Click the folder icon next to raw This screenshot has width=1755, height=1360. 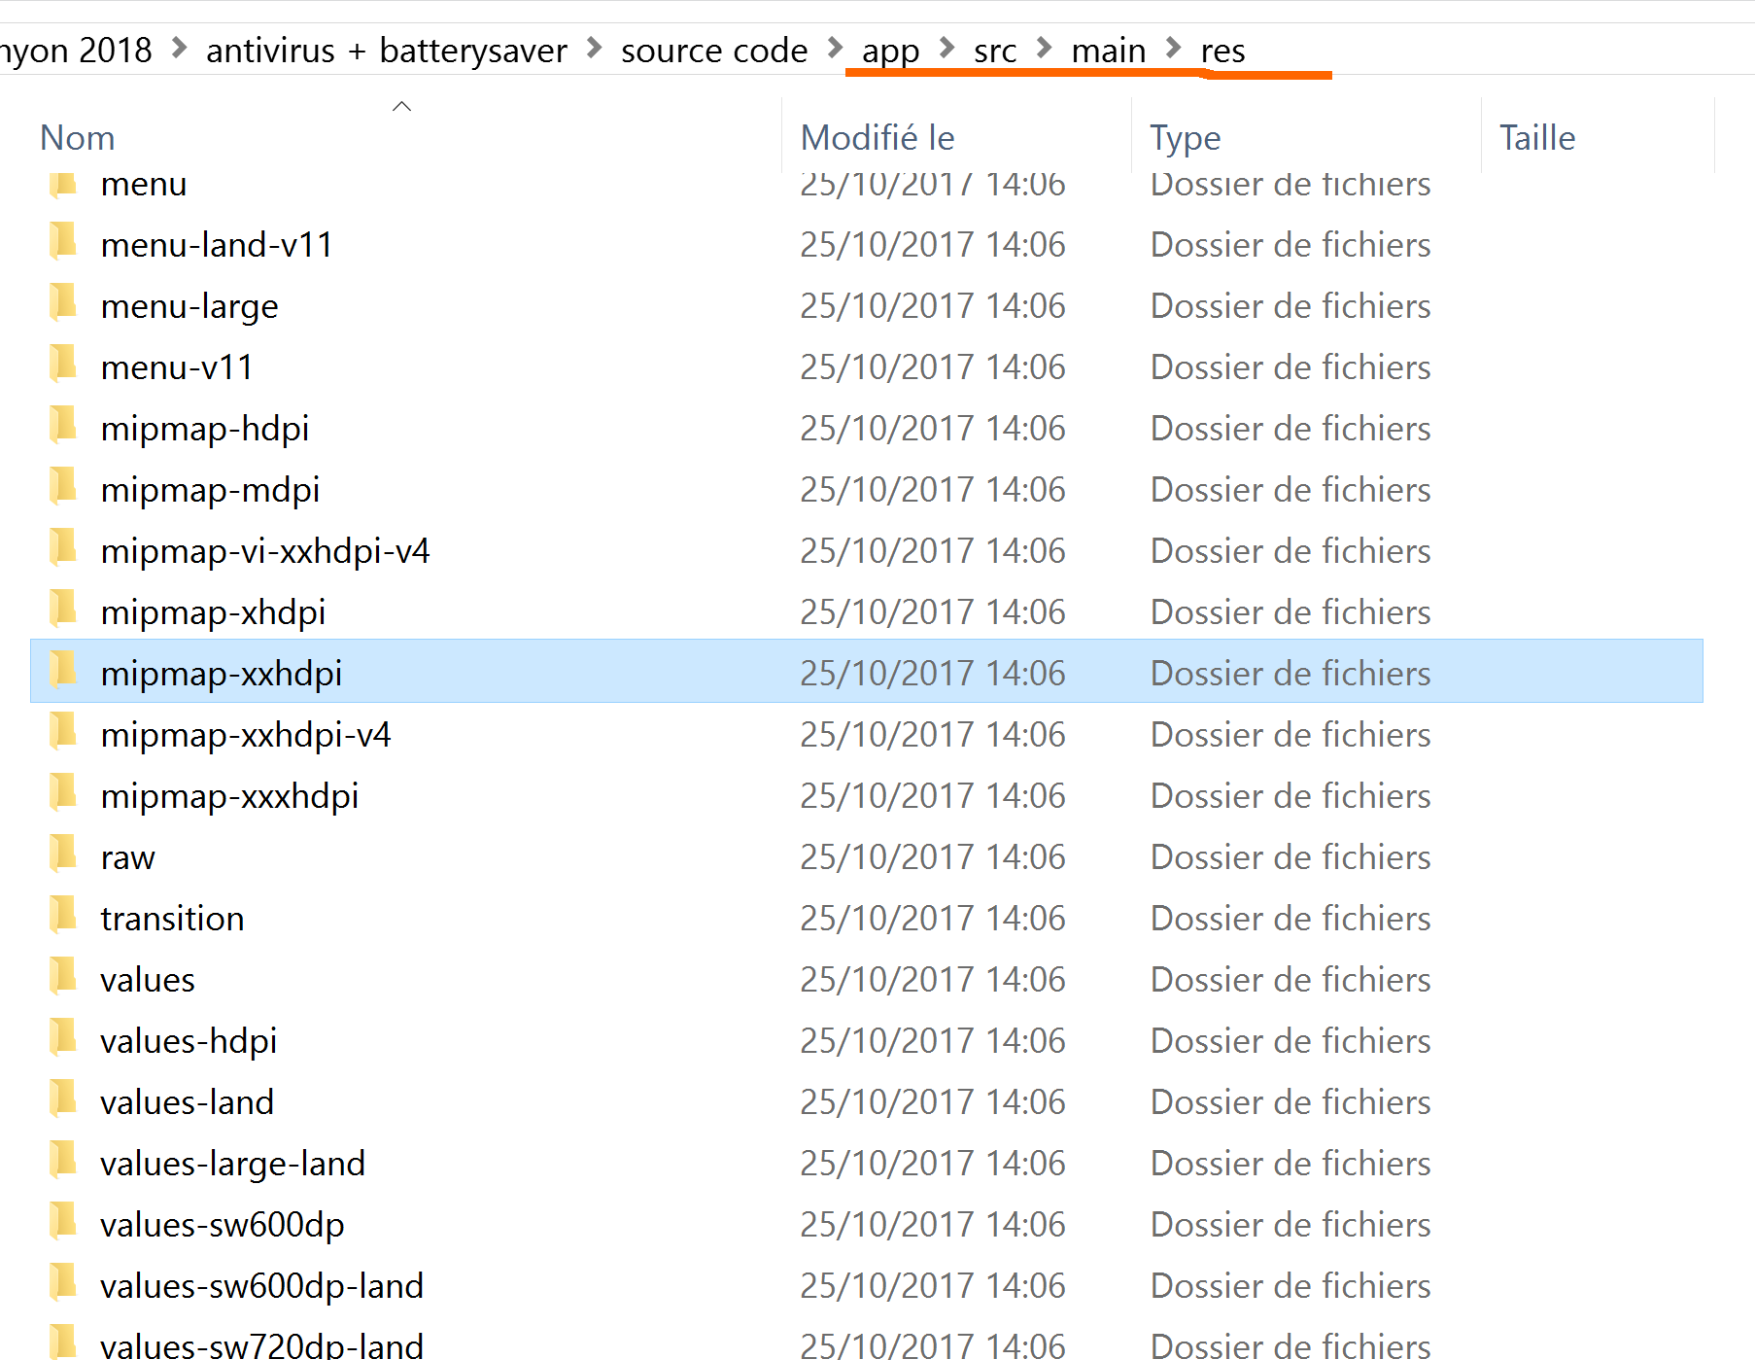click(63, 854)
